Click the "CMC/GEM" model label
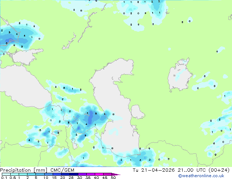 [62, 170]
